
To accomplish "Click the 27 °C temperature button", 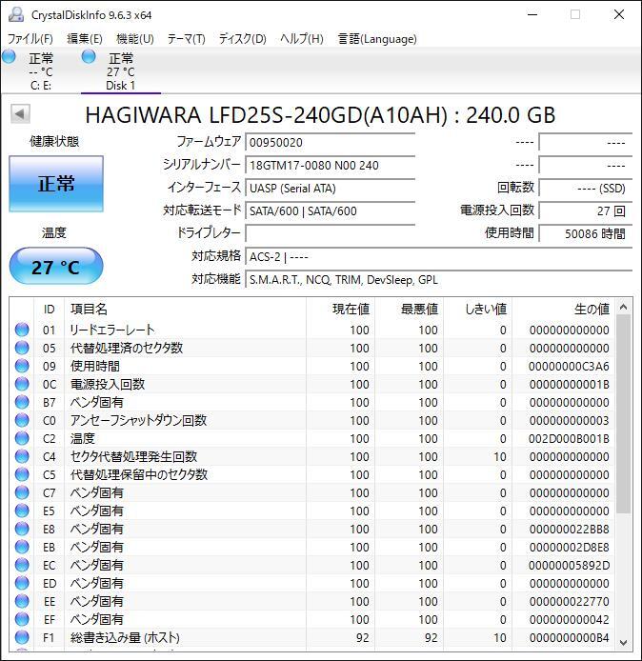I will 56,267.
